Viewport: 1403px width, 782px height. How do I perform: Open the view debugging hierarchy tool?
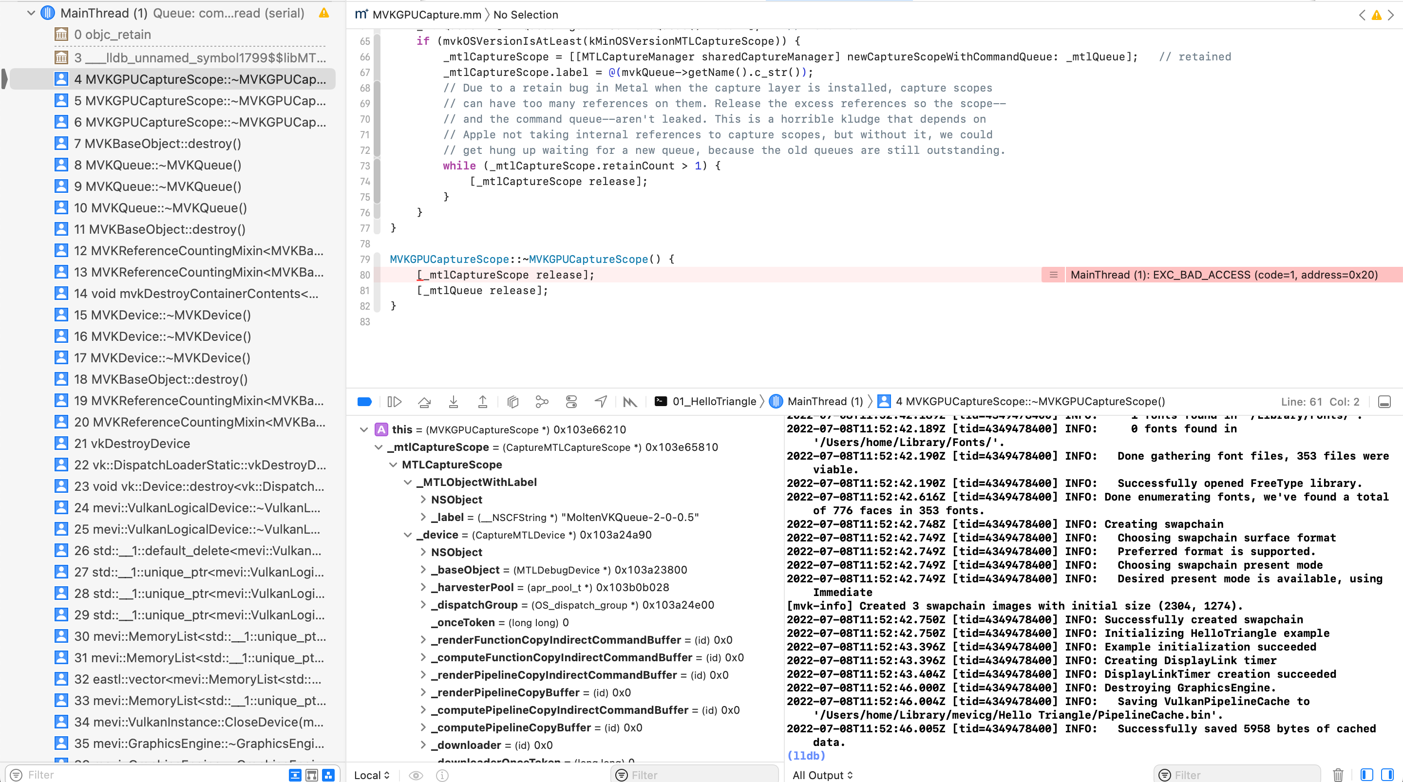coord(512,401)
